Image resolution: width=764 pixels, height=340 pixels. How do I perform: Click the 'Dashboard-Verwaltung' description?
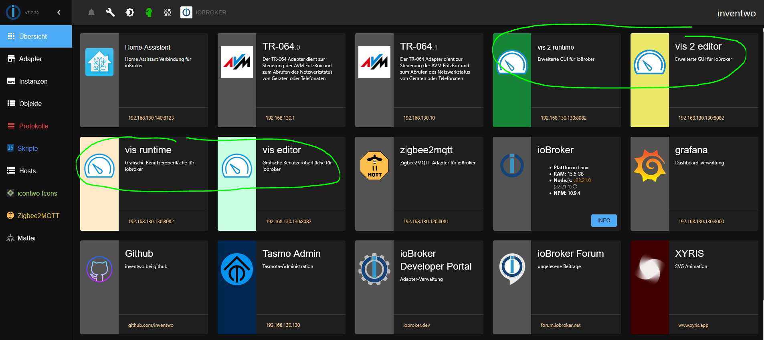tap(699, 163)
